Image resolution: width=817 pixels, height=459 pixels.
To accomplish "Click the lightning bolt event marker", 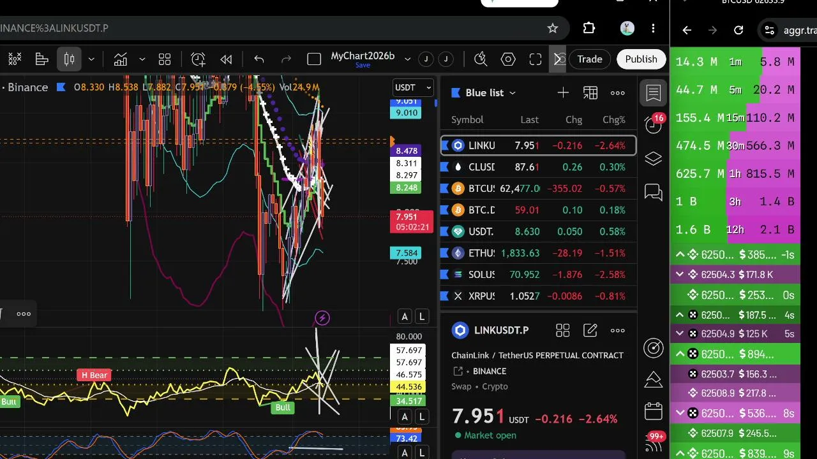I will click(x=322, y=317).
